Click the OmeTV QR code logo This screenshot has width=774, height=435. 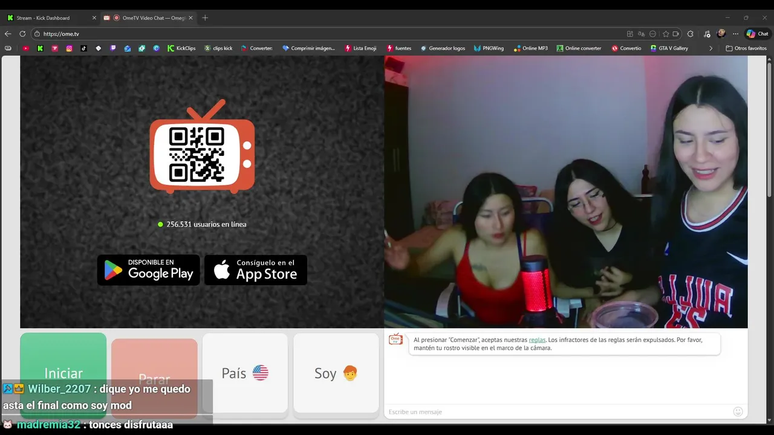coord(202,146)
